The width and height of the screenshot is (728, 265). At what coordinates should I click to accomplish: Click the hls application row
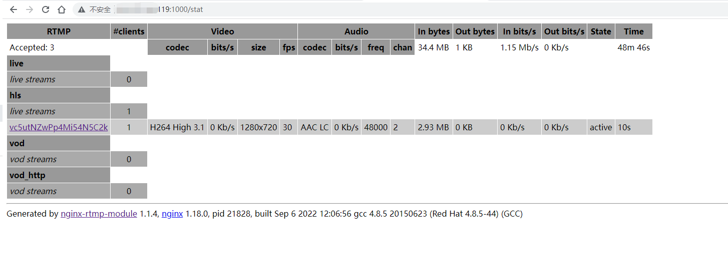click(x=59, y=95)
